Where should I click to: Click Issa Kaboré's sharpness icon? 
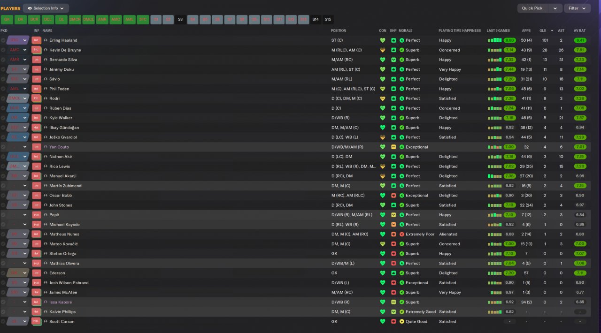coord(393,302)
